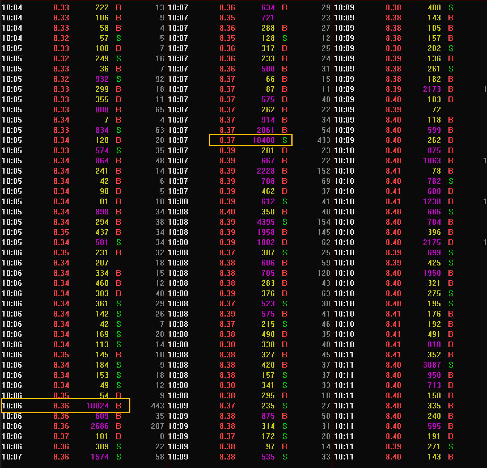Select the 808 volume buy entry
Viewport: 487px width, 468px height.
102,109
